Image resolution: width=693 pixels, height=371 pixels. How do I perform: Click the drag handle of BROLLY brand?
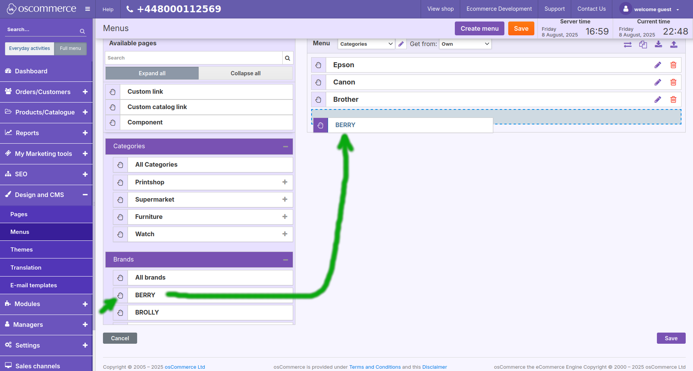point(120,313)
